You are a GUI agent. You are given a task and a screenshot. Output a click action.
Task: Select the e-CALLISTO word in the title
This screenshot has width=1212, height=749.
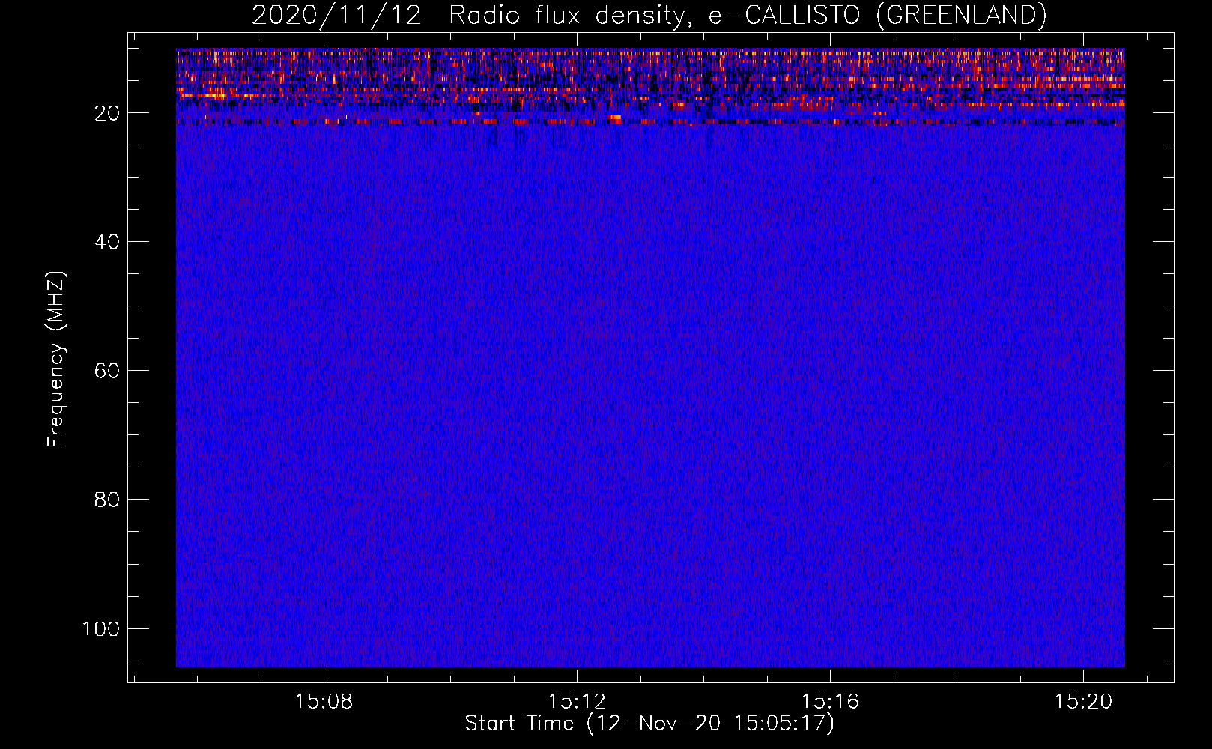pyautogui.click(x=784, y=16)
